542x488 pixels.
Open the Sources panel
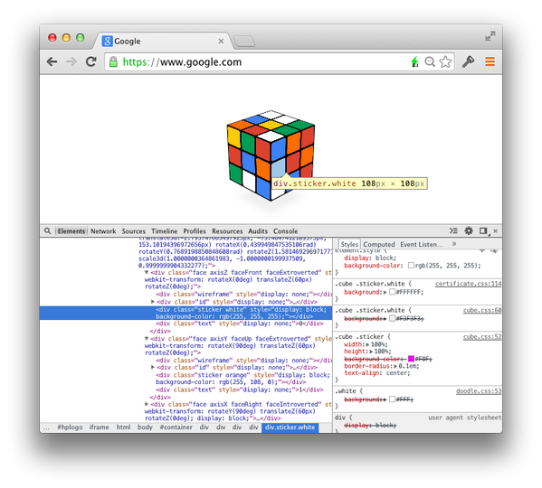[x=133, y=231]
